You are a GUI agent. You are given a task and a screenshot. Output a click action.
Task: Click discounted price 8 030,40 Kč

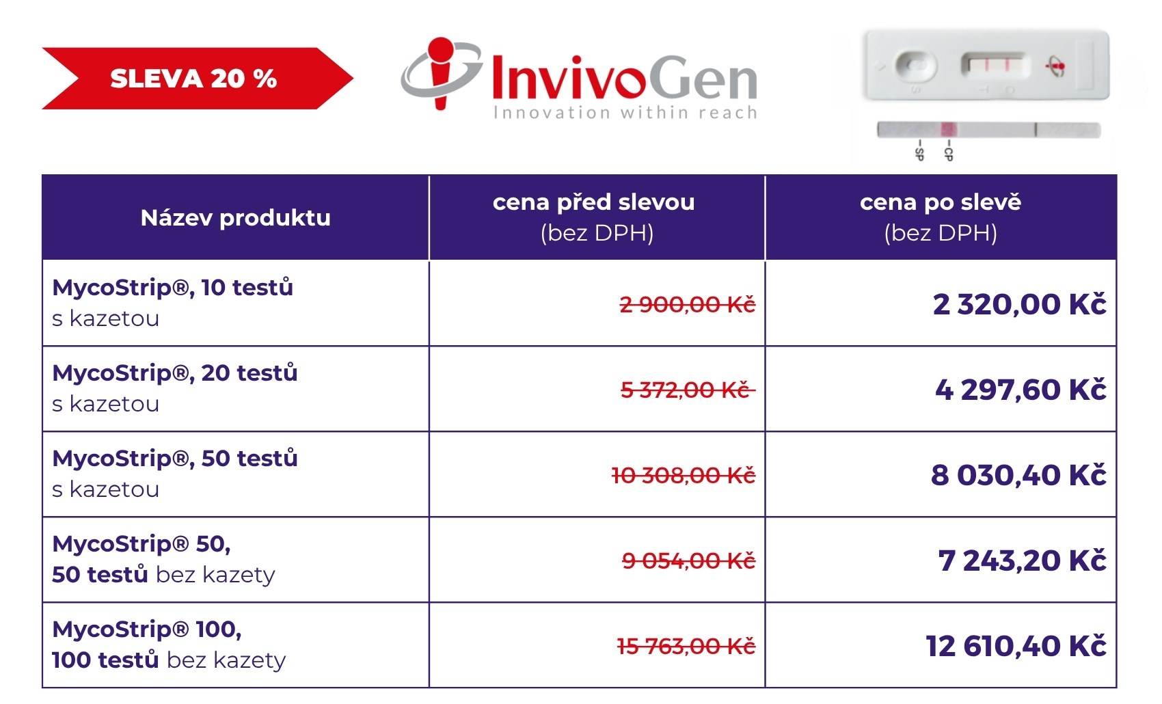tap(1018, 475)
